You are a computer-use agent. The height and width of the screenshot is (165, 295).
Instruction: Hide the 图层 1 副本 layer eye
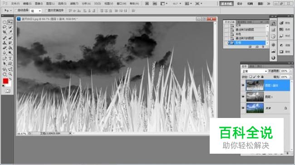coord(243,85)
